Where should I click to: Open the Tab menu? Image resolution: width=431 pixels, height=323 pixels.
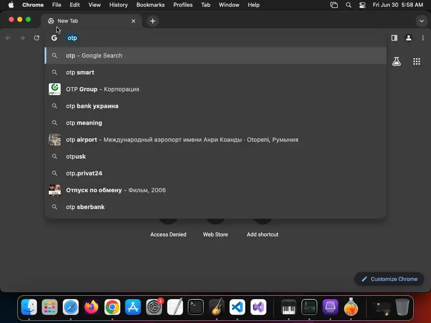pyautogui.click(x=205, y=5)
